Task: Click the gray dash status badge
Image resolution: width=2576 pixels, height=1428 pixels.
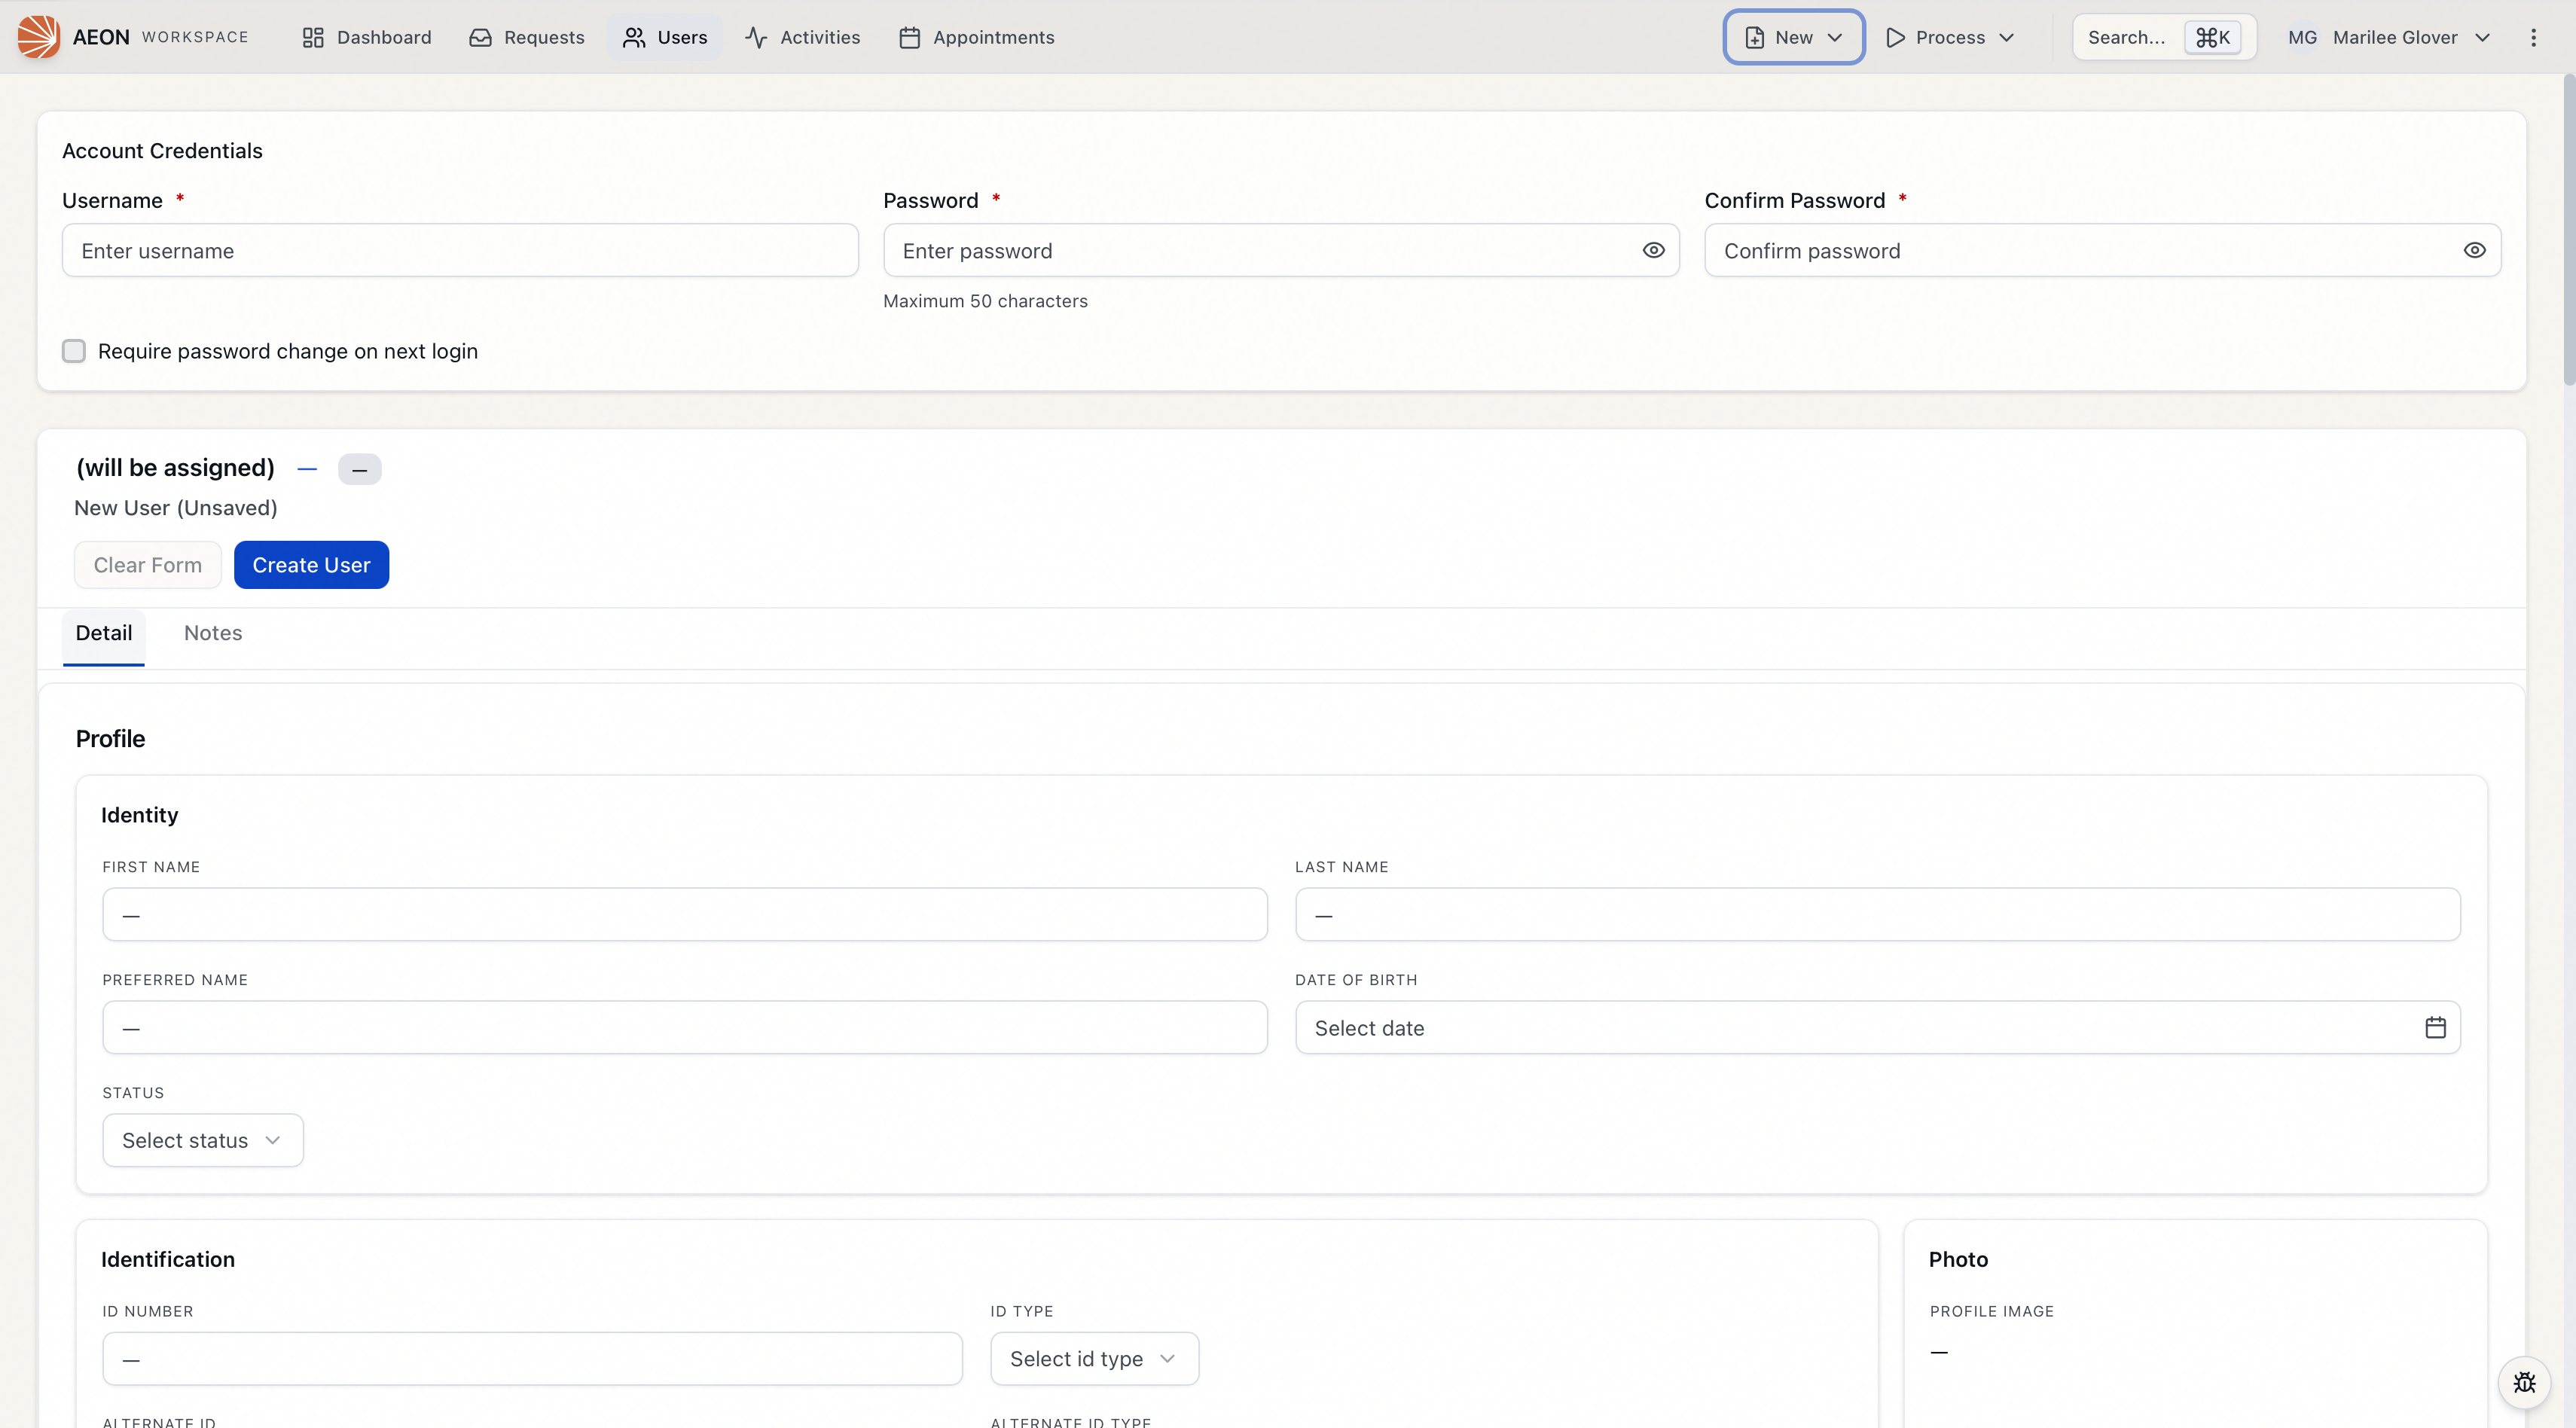Action: tap(360, 469)
